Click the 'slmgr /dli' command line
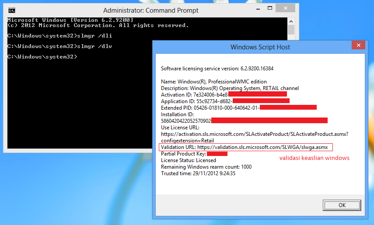This screenshot has height=225, width=374. point(59,36)
